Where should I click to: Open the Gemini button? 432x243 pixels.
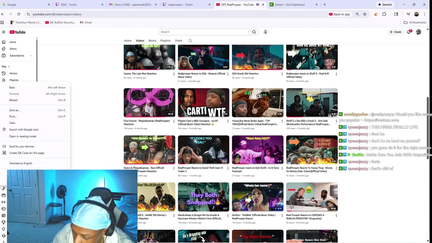385,5
